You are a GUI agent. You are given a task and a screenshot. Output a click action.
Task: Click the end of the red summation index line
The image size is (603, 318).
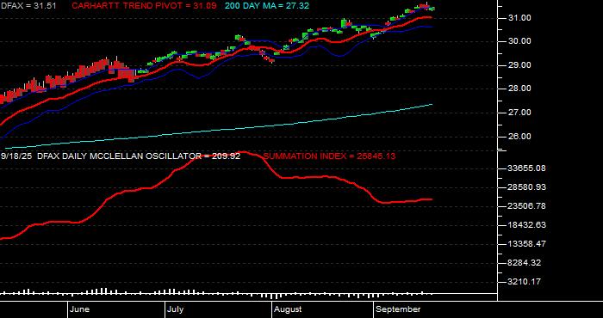pyautogui.click(x=432, y=199)
